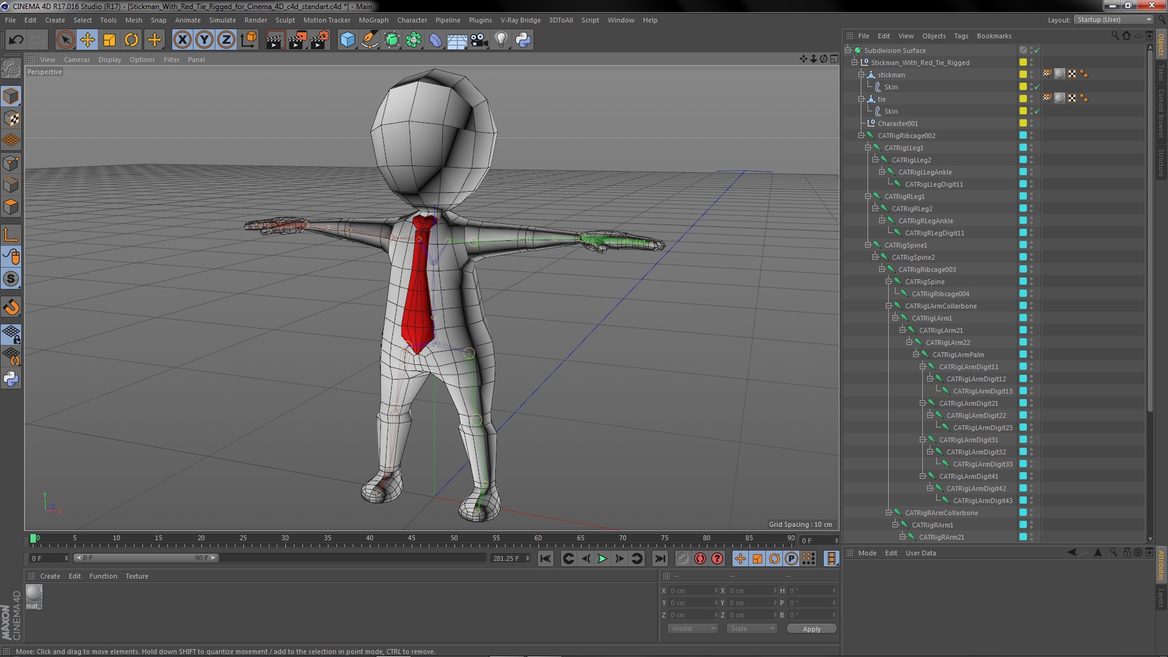This screenshot has width=1168, height=657.
Task: Click the Apply button
Action: click(x=812, y=629)
